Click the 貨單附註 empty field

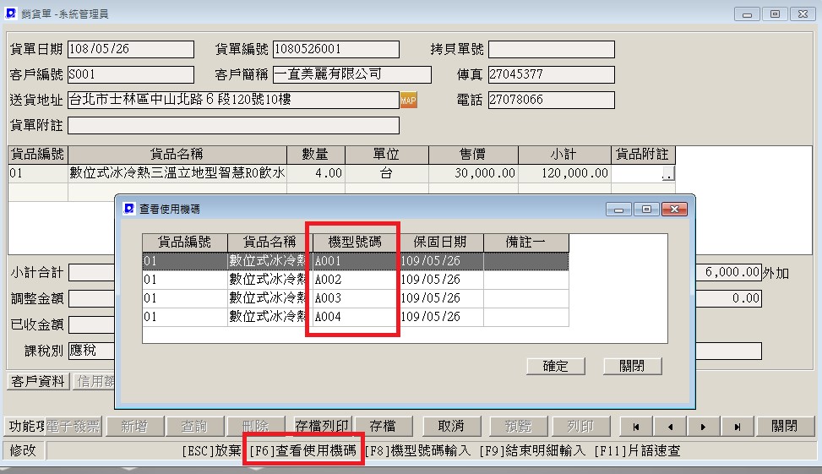[x=233, y=125]
